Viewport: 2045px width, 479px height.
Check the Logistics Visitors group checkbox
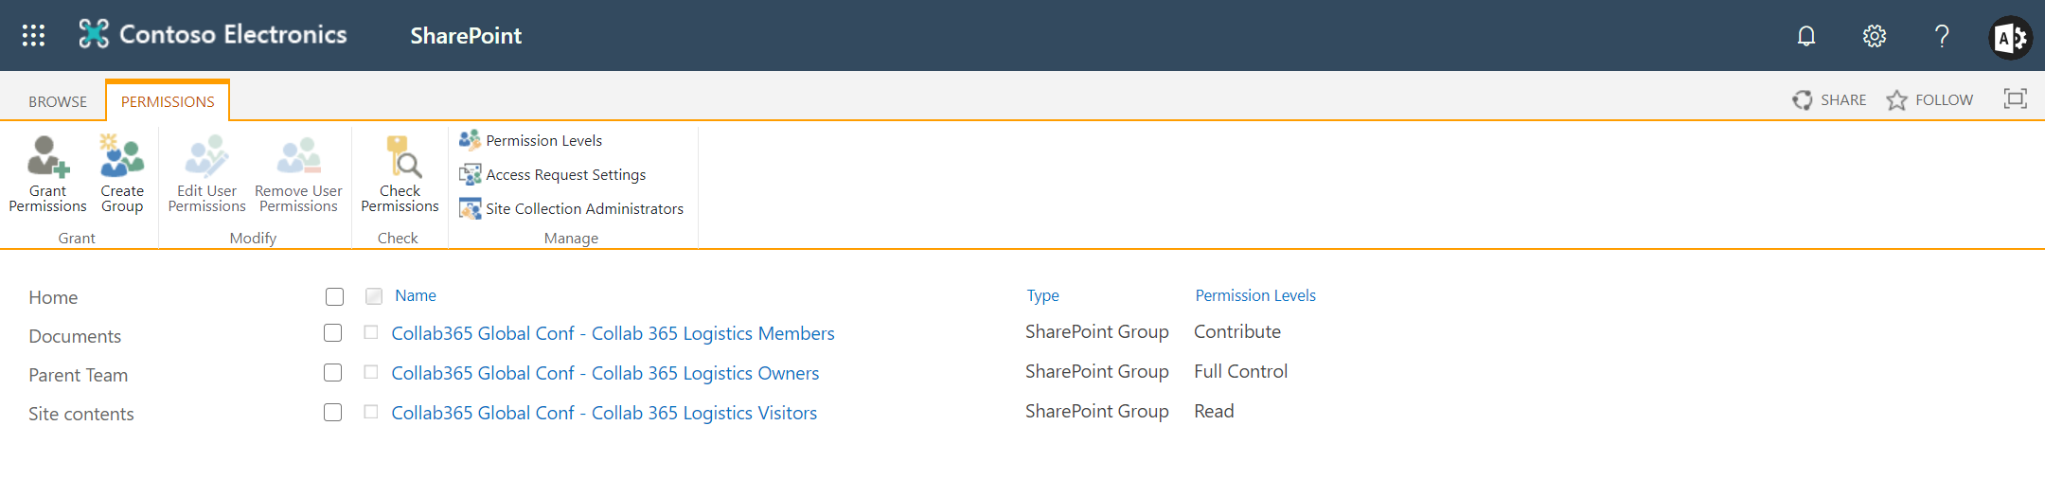point(332,413)
